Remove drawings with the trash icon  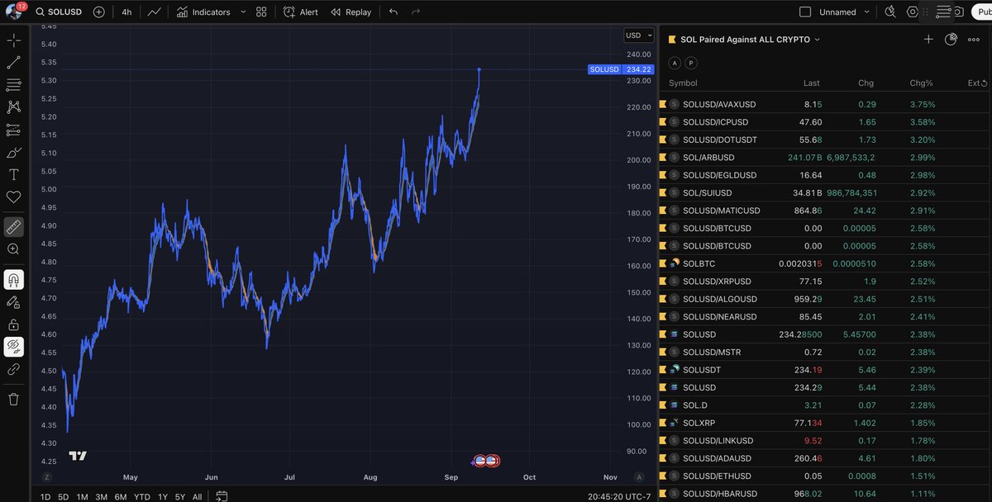coord(14,399)
